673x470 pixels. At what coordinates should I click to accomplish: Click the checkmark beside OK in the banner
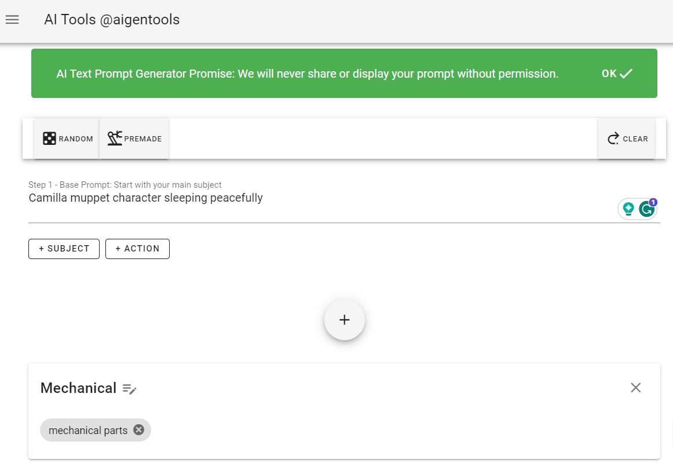626,74
